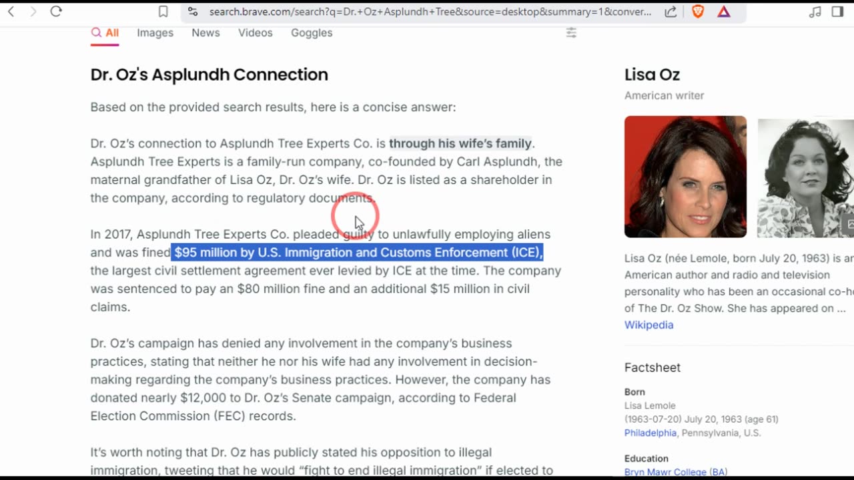This screenshot has width=854, height=480.
Task: View the black-and-white portrait thumbnail
Action: [805, 178]
